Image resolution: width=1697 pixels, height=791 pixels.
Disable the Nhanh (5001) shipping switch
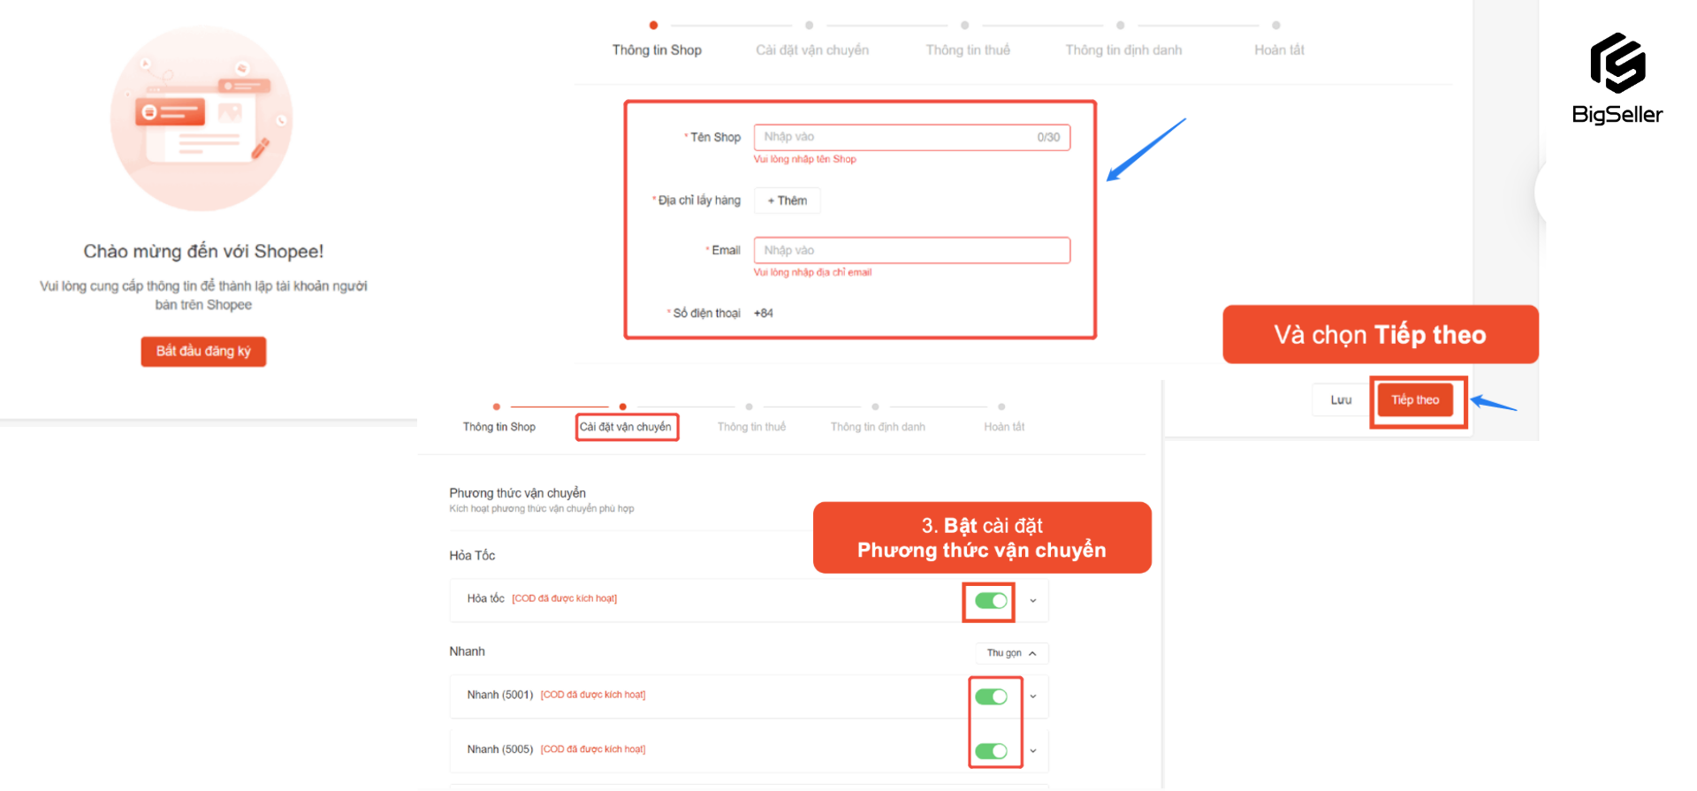pos(991,696)
